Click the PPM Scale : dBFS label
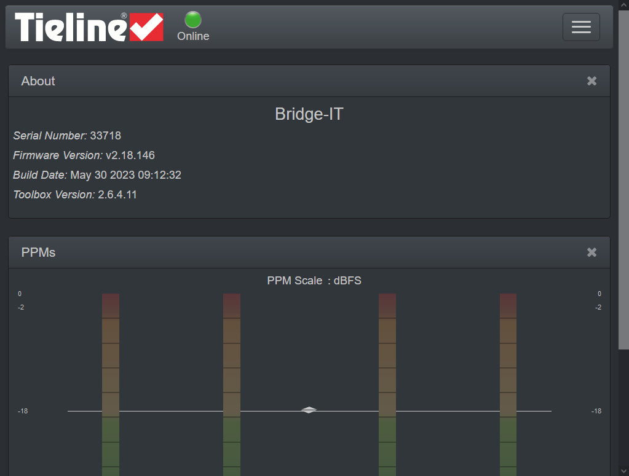Image resolution: width=629 pixels, height=476 pixels. (x=314, y=281)
